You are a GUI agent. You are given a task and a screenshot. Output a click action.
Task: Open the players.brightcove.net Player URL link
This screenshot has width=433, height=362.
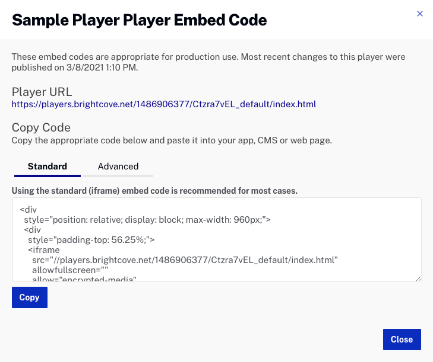tap(164, 104)
